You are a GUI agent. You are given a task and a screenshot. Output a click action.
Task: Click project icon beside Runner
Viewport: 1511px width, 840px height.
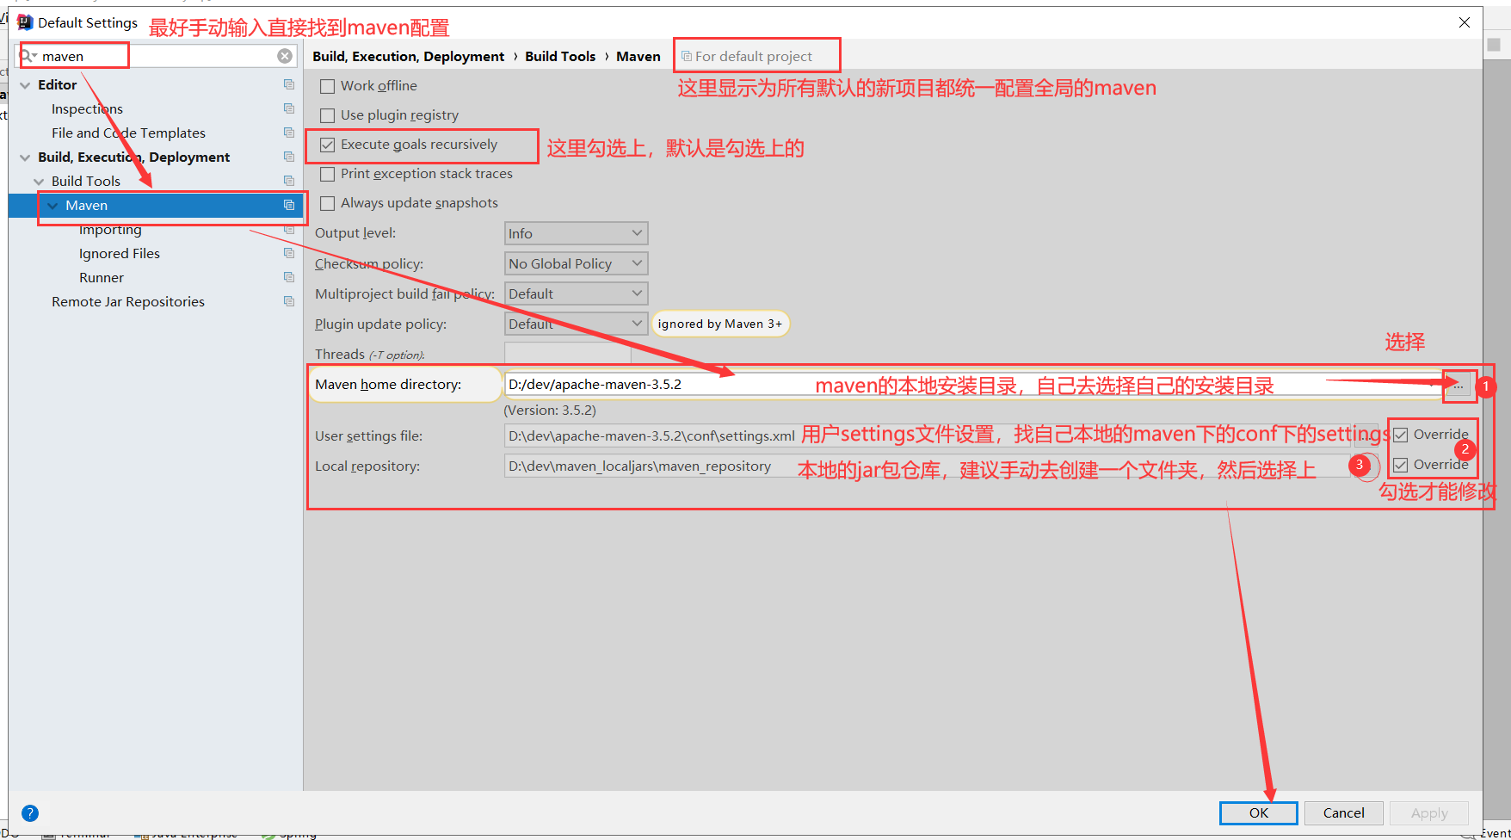tap(289, 277)
